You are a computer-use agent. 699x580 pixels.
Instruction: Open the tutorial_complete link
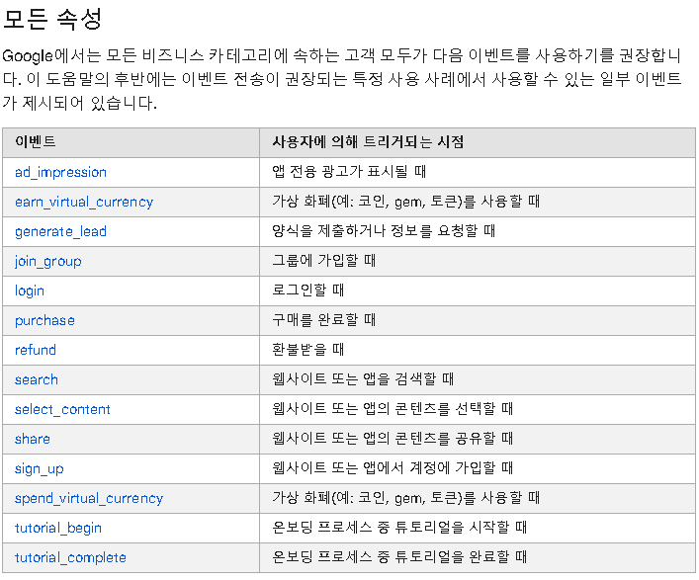pyautogui.click(x=70, y=557)
